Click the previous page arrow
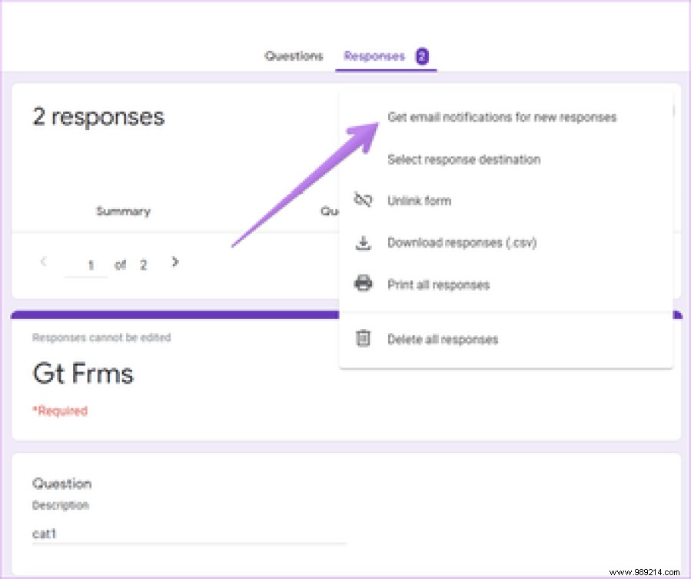The width and height of the screenshot is (691, 579). tap(43, 262)
